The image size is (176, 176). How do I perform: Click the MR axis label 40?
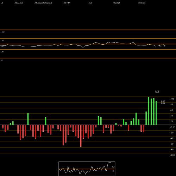click(x=172, y=116)
